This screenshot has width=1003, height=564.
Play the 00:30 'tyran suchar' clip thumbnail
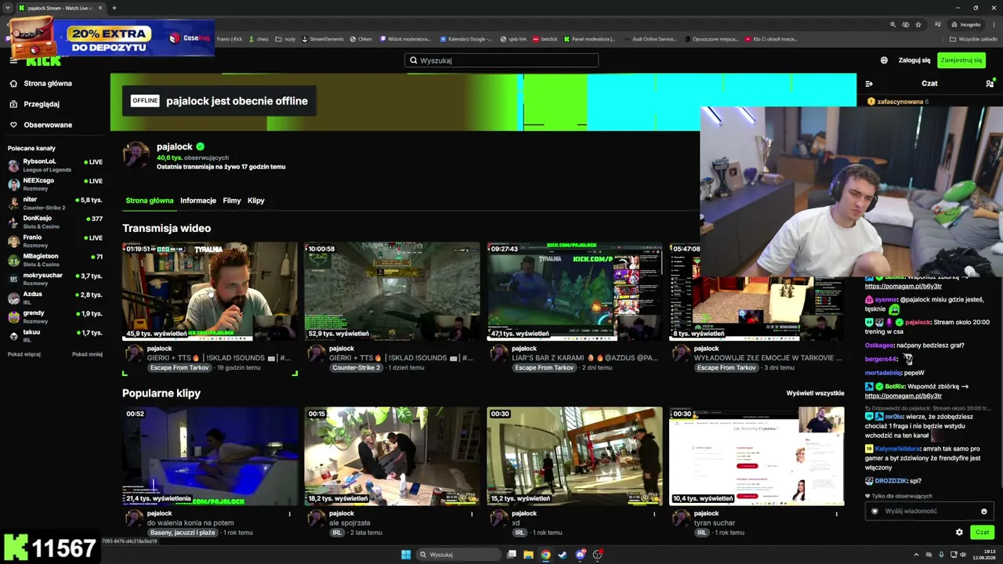click(x=757, y=456)
